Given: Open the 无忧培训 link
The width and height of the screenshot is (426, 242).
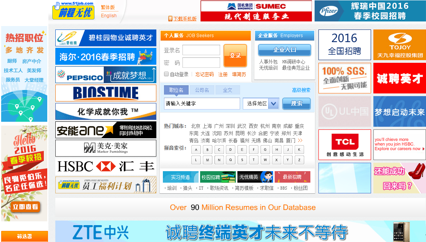Looking at the screenshot, I should pos(268,68).
